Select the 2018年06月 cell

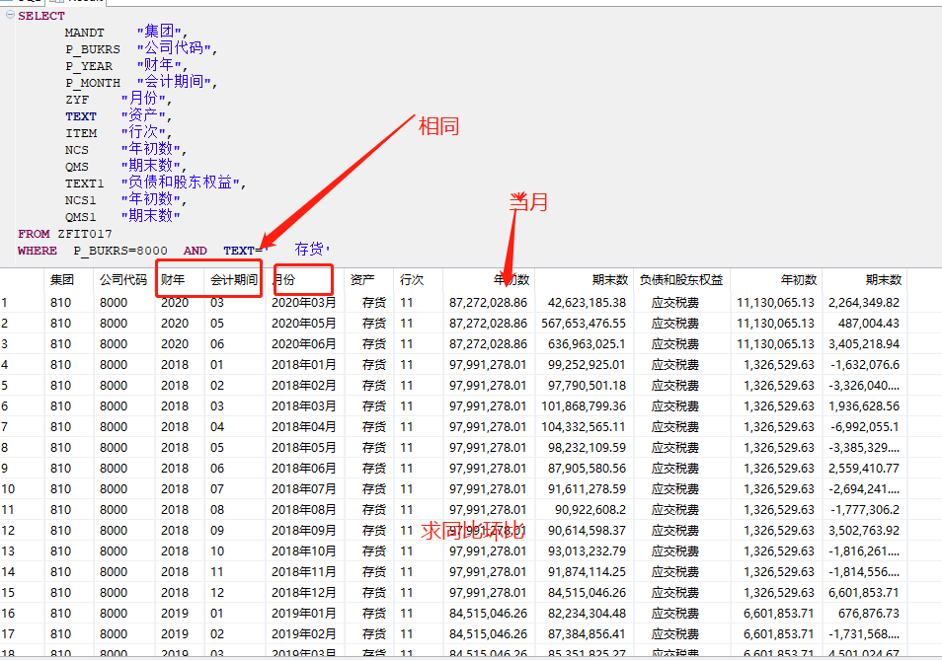coord(304,469)
